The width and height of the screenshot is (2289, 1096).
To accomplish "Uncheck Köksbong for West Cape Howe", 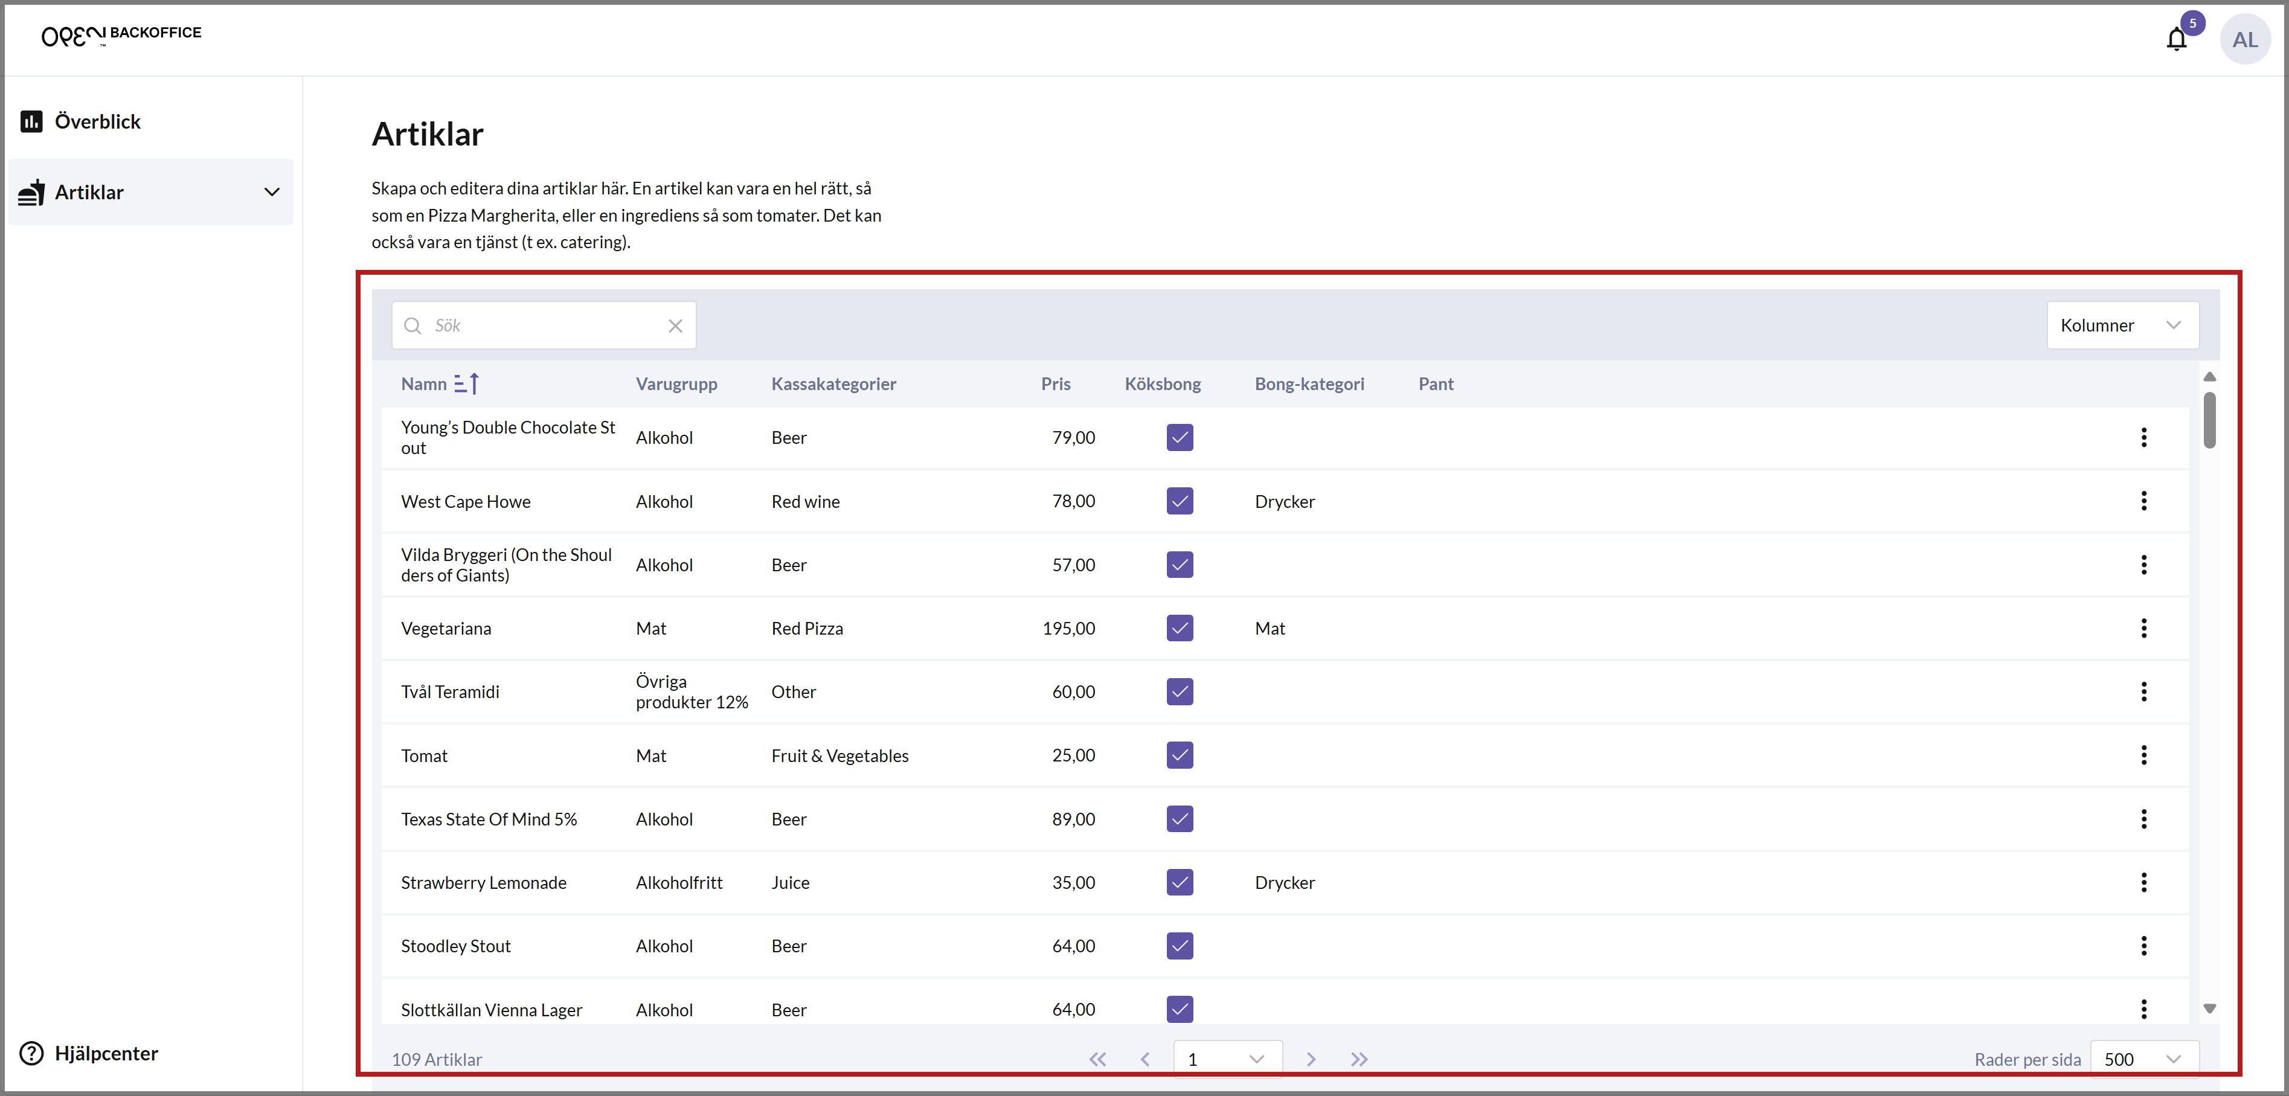I will pos(1179,501).
